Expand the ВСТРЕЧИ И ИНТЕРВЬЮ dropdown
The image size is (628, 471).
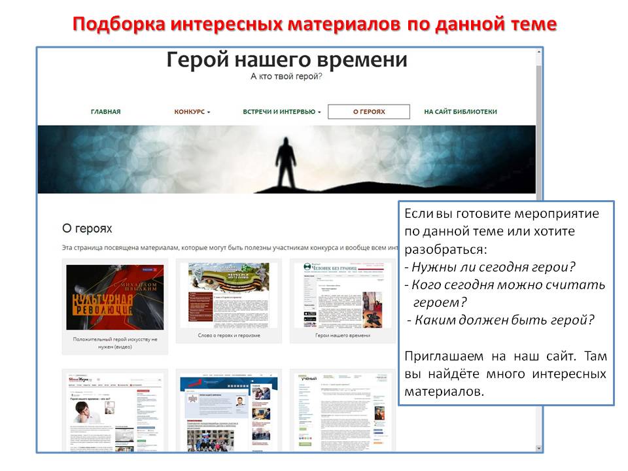click(281, 112)
